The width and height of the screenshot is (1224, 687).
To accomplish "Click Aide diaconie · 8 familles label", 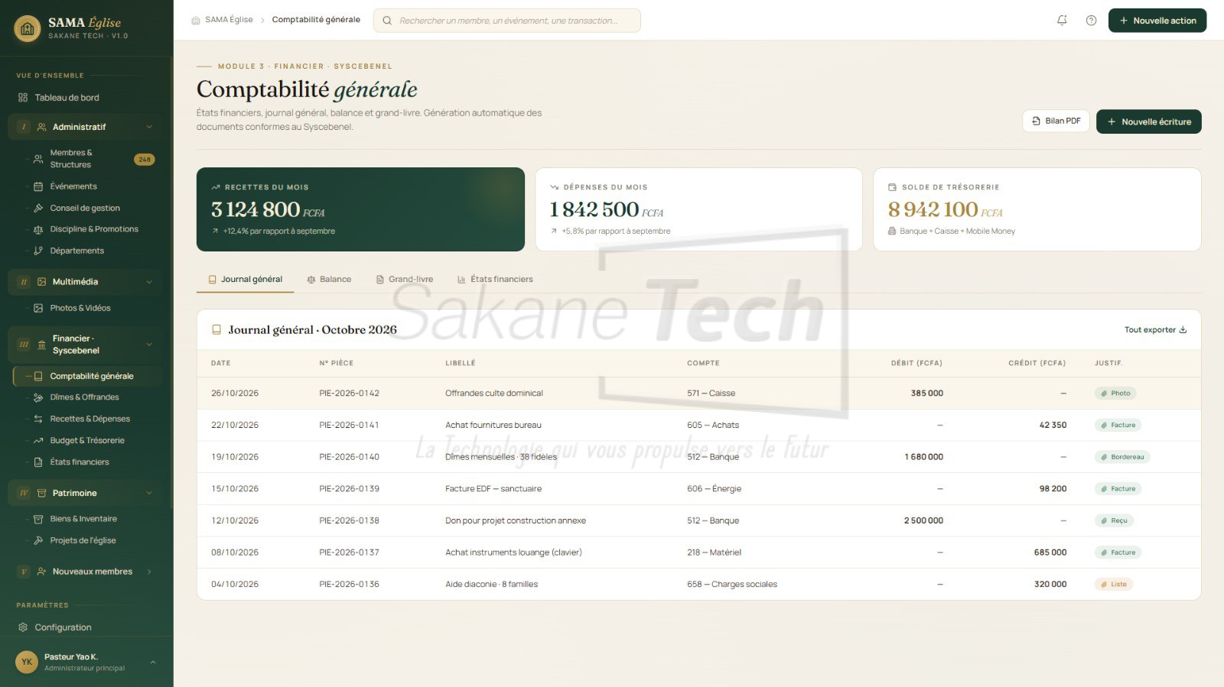I will coord(491,585).
